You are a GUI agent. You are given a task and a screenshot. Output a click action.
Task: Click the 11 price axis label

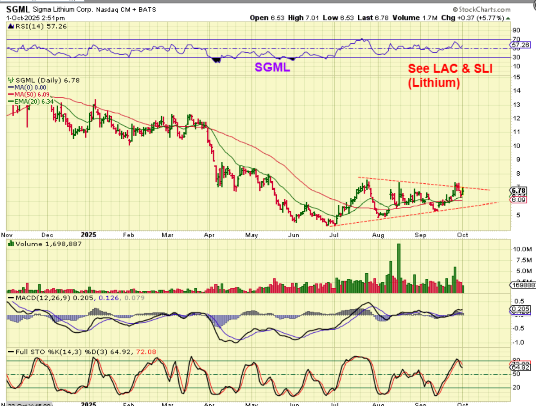pos(518,132)
